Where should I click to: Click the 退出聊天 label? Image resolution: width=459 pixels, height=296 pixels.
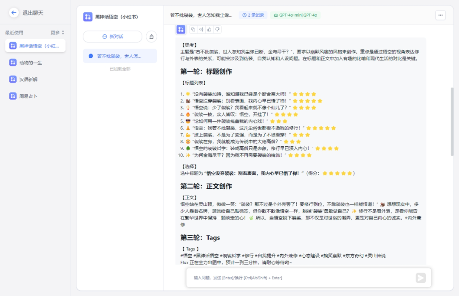[x=33, y=13]
